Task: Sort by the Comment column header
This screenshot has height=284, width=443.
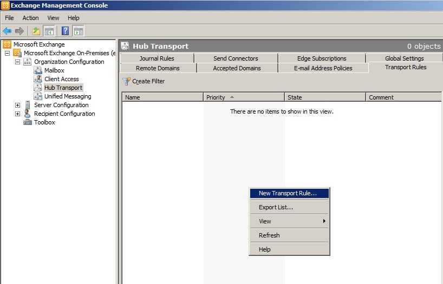Action: tap(403, 97)
